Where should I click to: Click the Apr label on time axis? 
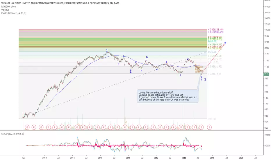point(24,158)
